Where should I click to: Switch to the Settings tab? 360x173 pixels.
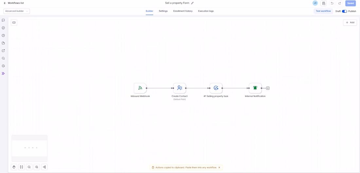(163, 11)
